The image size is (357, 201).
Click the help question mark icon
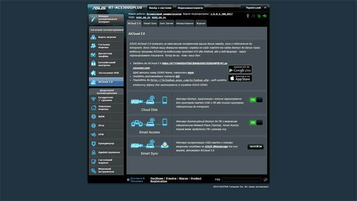pyautogui.click(x=128, y=180)
